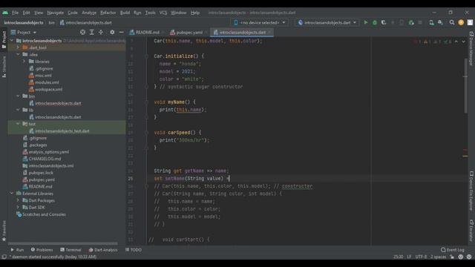
Task: Expand the Dart SDK node
Action: coord(18,208)
